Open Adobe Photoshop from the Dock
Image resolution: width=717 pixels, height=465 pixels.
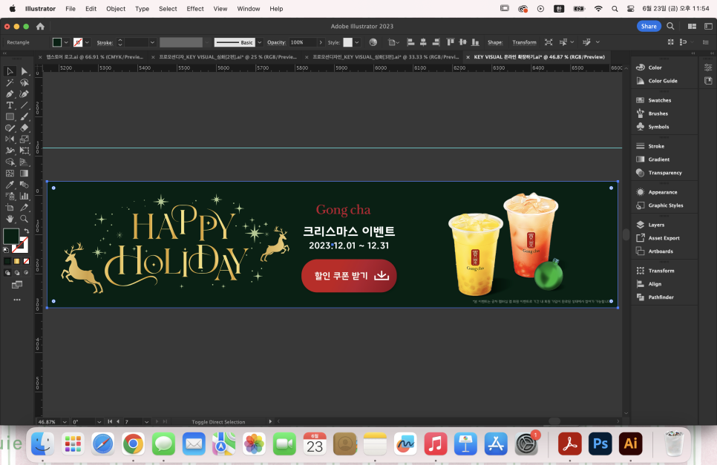coord(600,443)
